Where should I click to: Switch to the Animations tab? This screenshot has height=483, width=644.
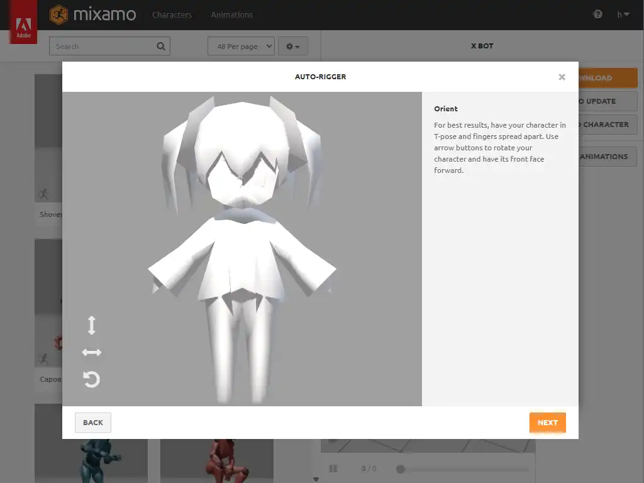click(x=231, y=14)
